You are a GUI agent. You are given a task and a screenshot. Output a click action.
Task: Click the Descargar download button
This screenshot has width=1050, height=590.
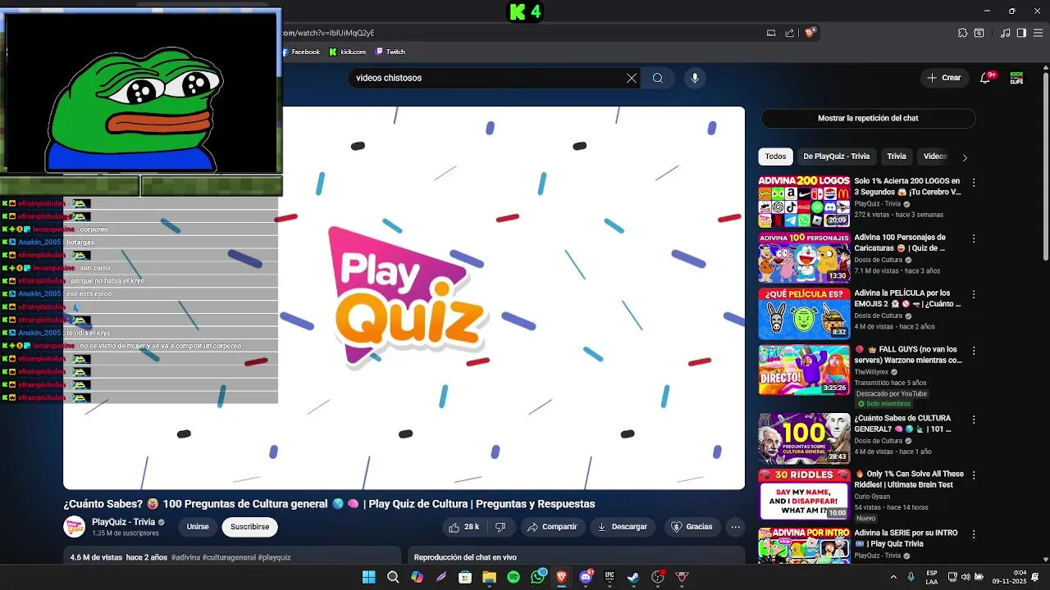coord(622,527)
